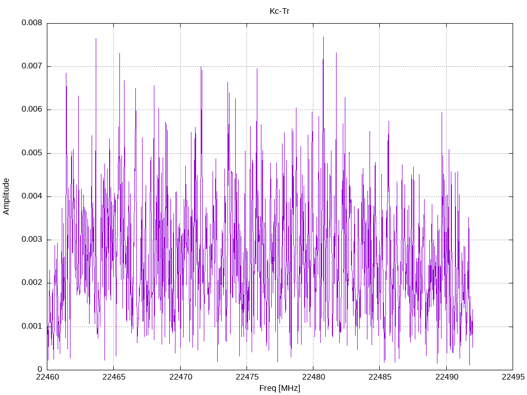The height and width of the screenshot is (395, 527).
Task: Click y-axis tick label 0.001
Action: [x=32, y=327]
